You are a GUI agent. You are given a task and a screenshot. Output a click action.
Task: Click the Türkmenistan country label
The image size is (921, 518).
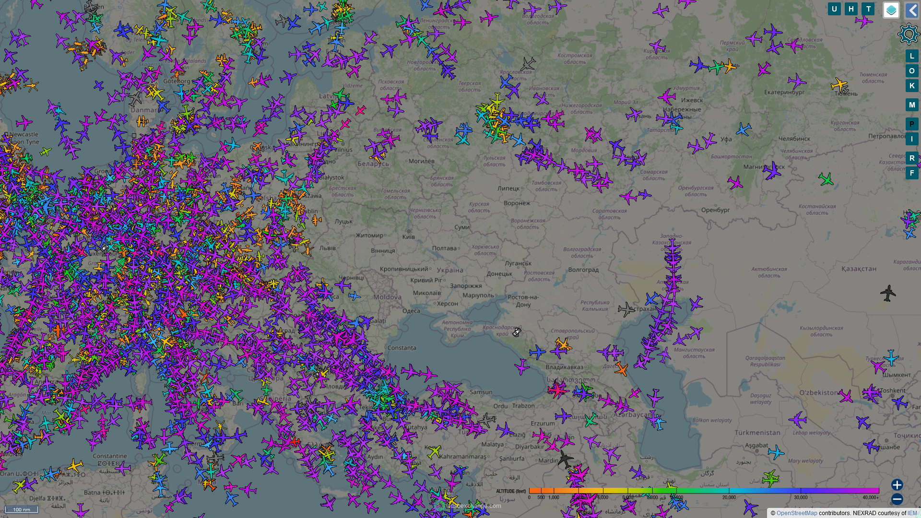point(757,433)
